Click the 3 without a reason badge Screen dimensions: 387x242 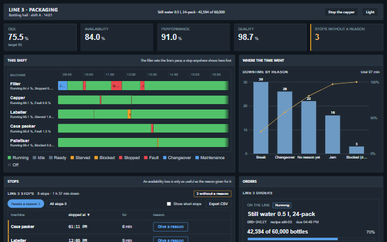[x=212, y=194]
